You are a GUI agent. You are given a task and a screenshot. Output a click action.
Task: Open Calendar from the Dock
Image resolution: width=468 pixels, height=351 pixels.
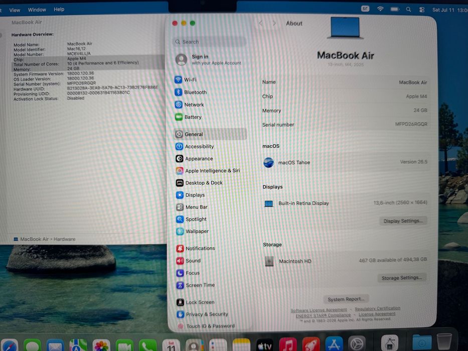171,345
